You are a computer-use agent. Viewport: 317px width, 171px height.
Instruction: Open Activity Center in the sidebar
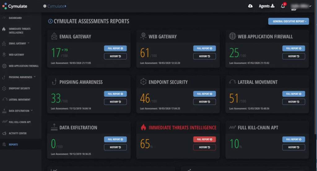[18, 133]
